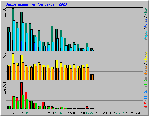
Task: Click the chart title 'Daily usage for September 2026'
Action: (x=36, y=4)
